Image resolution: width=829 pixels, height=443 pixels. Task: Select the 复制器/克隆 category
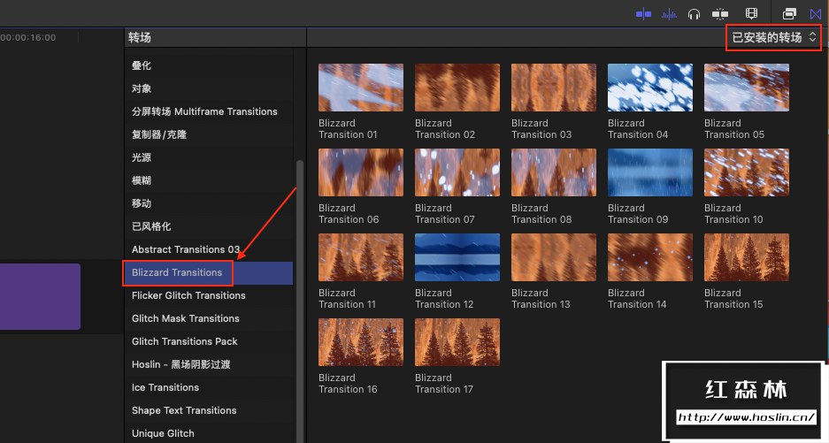(x=208, y=134)
